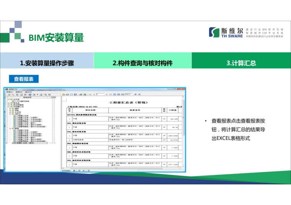Click the 查看报表 button
This screenshot has width=291, height=205.
(24, 79)
